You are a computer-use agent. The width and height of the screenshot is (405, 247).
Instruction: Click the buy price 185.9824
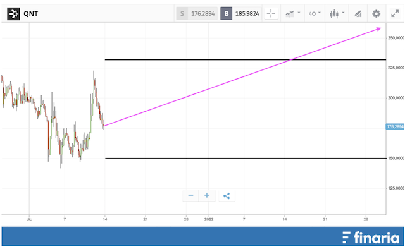(241, 13)
